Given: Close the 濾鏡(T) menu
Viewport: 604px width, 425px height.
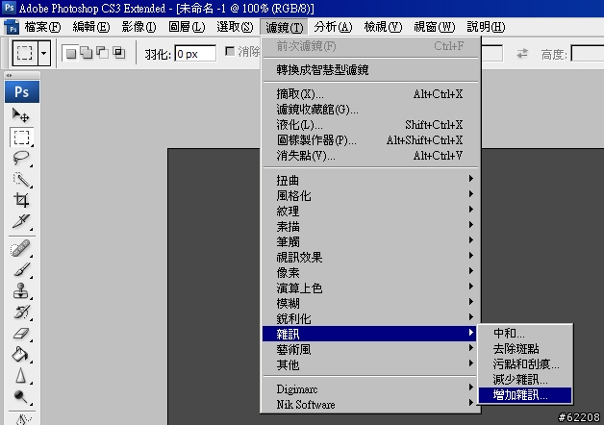Looking at the screenshot, I should [x=285, y=27].
